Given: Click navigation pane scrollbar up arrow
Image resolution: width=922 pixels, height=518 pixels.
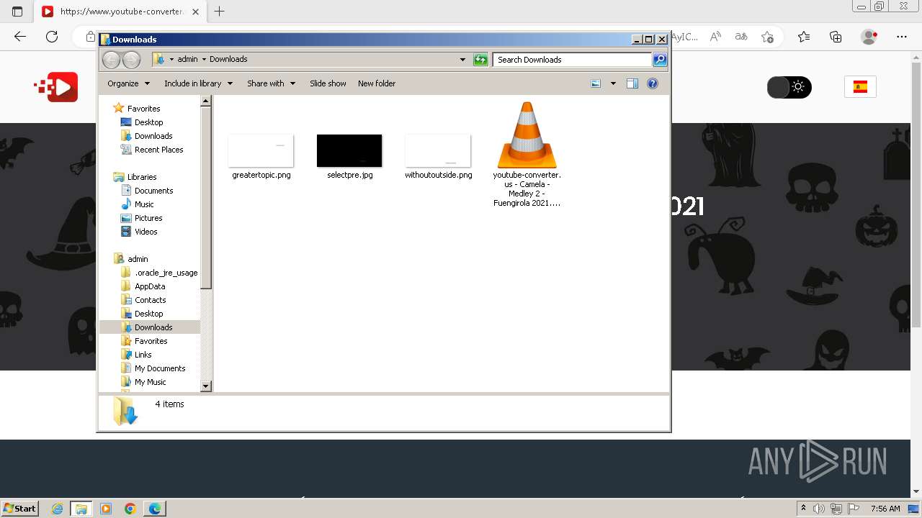Looking at the screenshot, I should tap(206, 101).
